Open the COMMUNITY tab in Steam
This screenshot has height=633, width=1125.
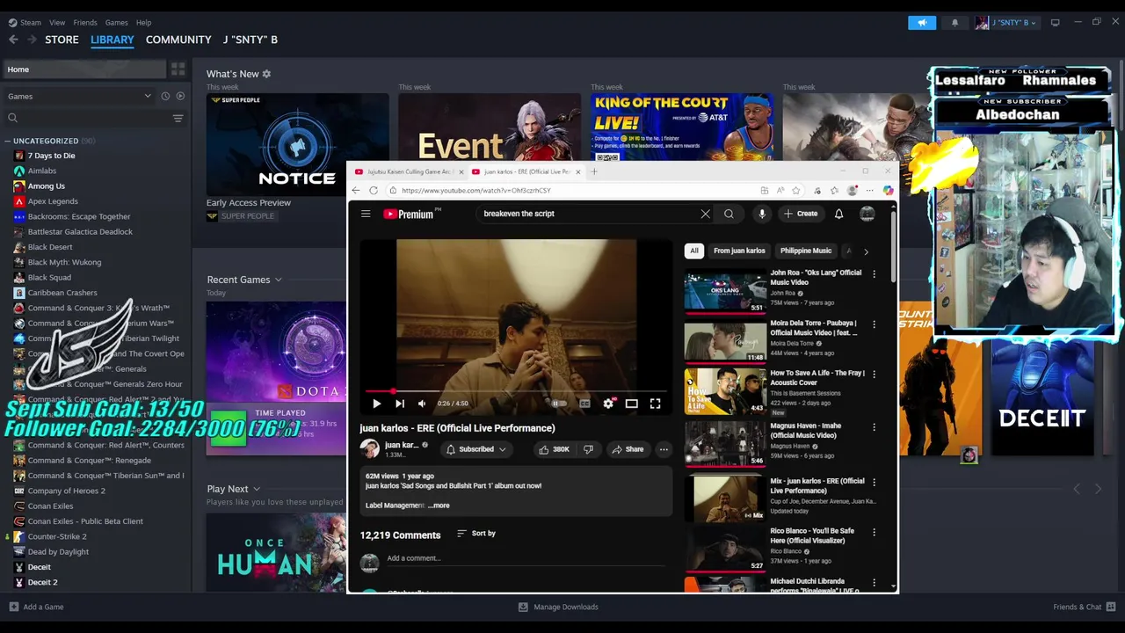coord(178,40)
